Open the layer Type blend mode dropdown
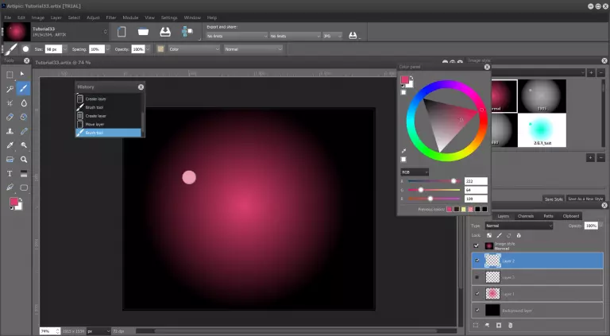This screenshot has height=336, width=610. pyautogui.click(x=518, y=226)
